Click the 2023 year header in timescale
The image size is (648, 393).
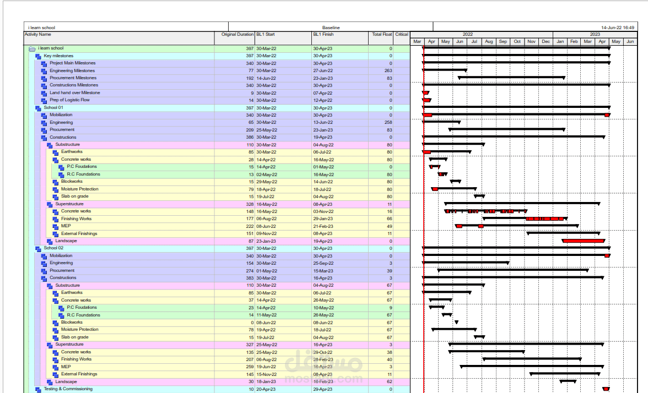click(x=595, y=35)
